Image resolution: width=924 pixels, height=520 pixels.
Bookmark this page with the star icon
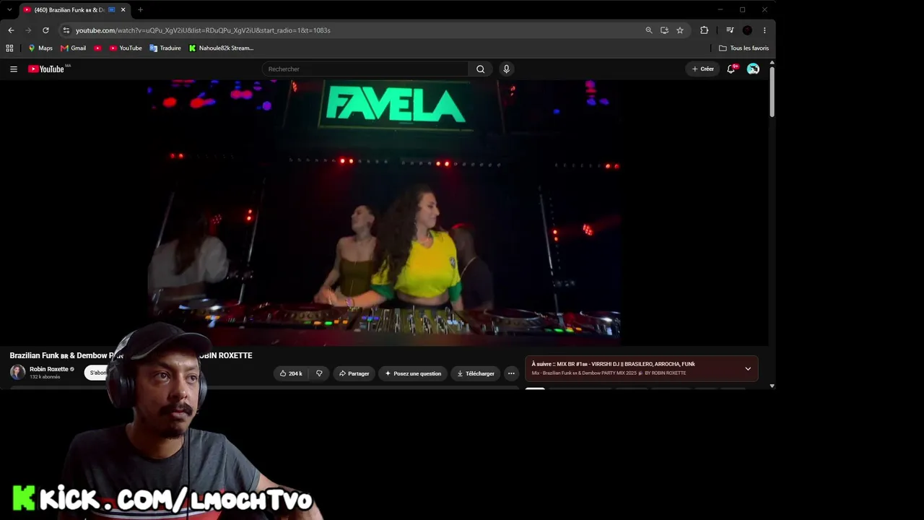680,30
